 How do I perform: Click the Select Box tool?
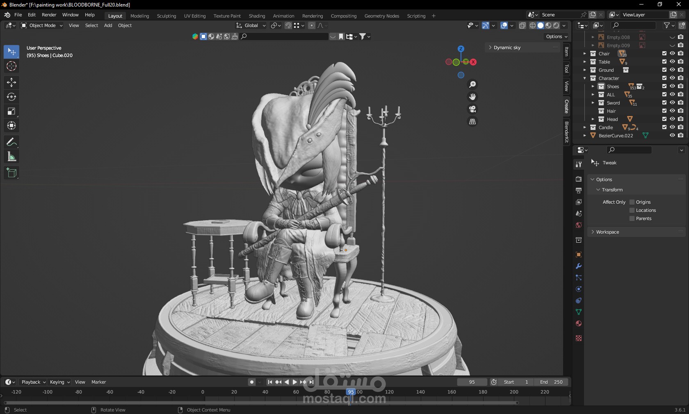(11, 52)
